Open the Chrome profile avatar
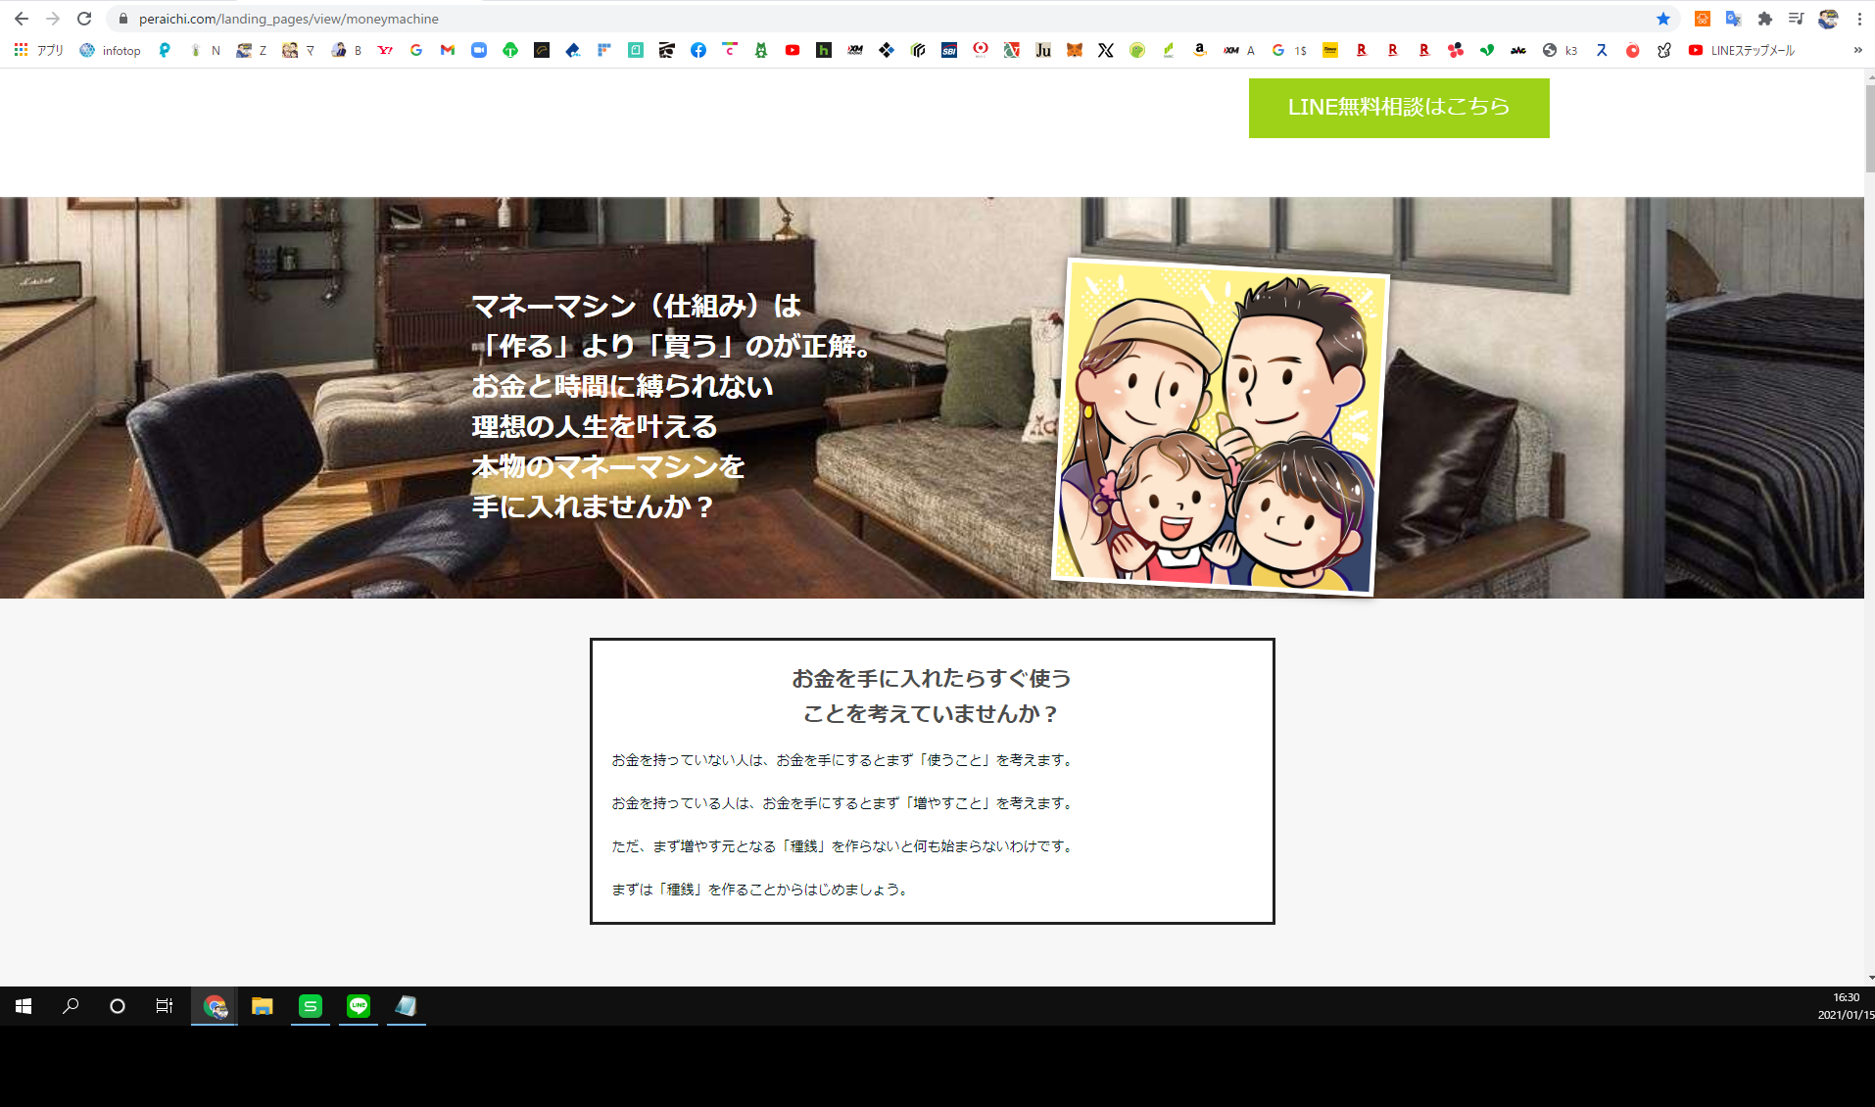The width and height of the screenshot is (1875, 1107). [x=1828, y=19]
